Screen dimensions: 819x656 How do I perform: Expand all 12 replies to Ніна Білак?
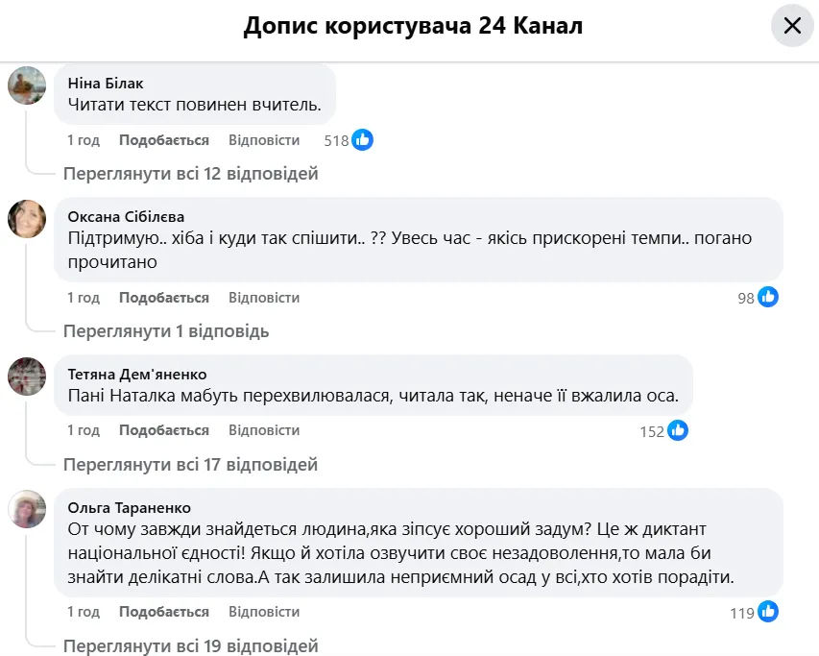click(x=190, y=174)
